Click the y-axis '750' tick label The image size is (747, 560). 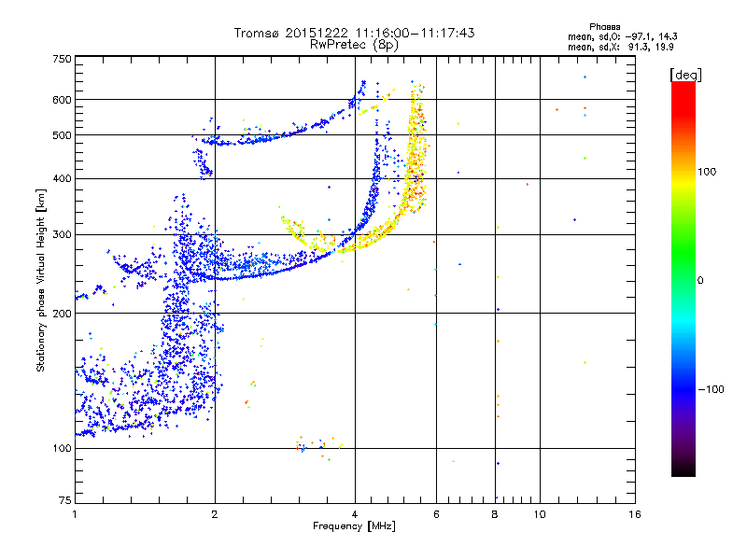coord(62,59)
